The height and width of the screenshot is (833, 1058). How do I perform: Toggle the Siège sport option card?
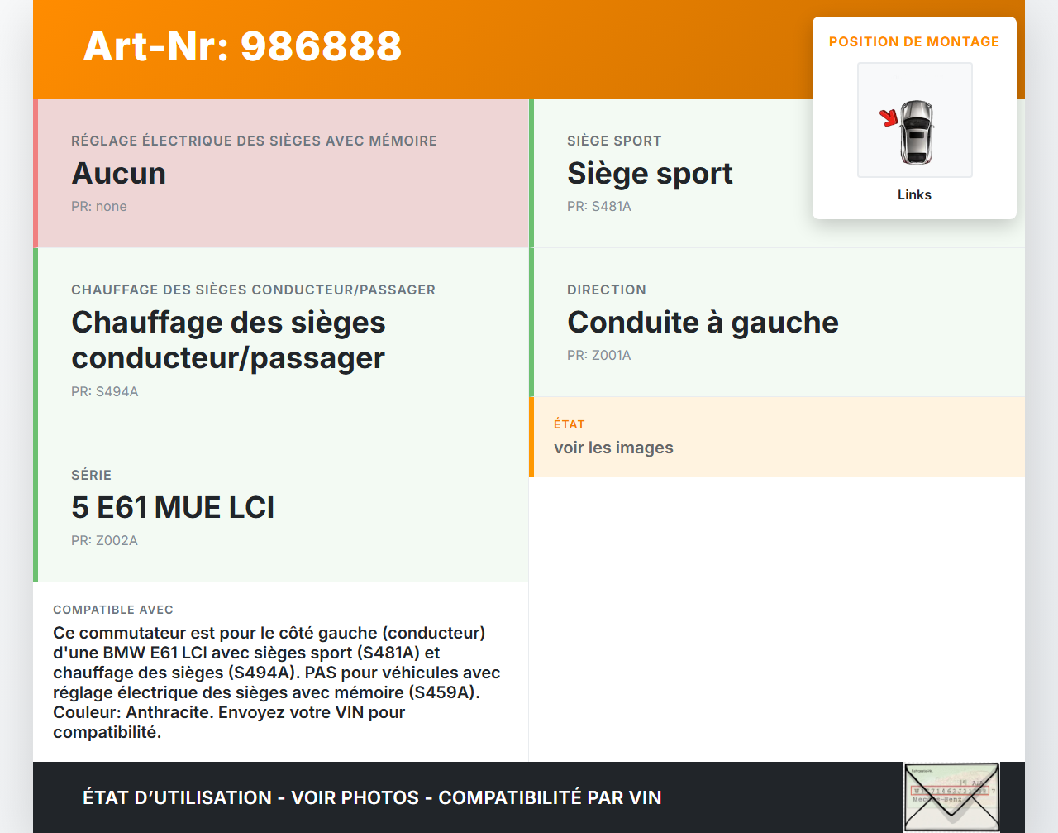tap(777, 173)
